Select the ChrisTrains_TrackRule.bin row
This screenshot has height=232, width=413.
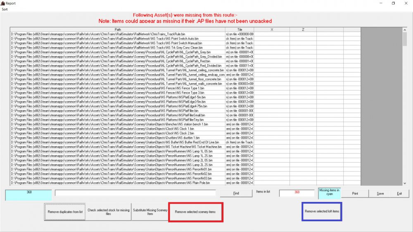coord(118,34)
